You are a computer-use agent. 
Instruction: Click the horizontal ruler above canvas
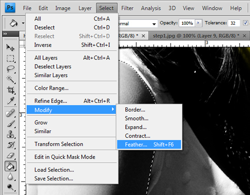(184, 43)
